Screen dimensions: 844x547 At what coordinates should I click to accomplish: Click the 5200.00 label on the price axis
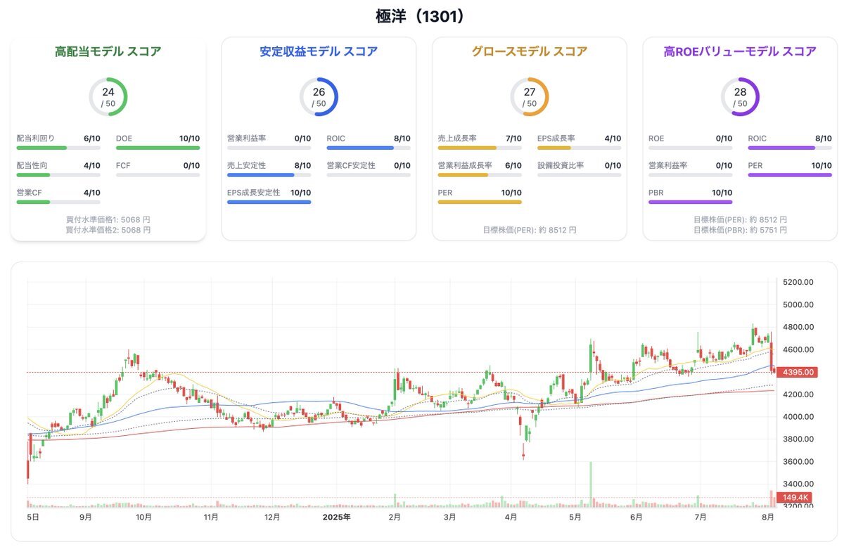tap(798, 282)
